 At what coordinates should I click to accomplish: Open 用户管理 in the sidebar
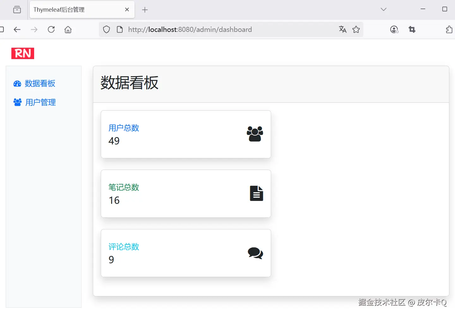(x=40, y=102)
